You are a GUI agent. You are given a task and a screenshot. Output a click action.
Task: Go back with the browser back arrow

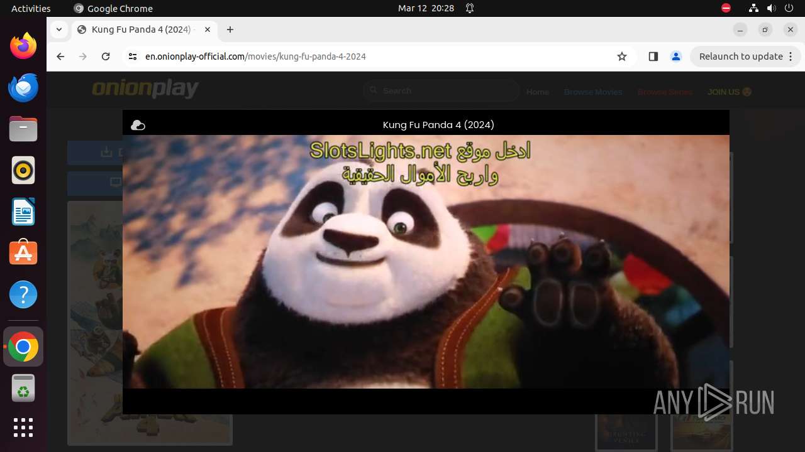60,56
